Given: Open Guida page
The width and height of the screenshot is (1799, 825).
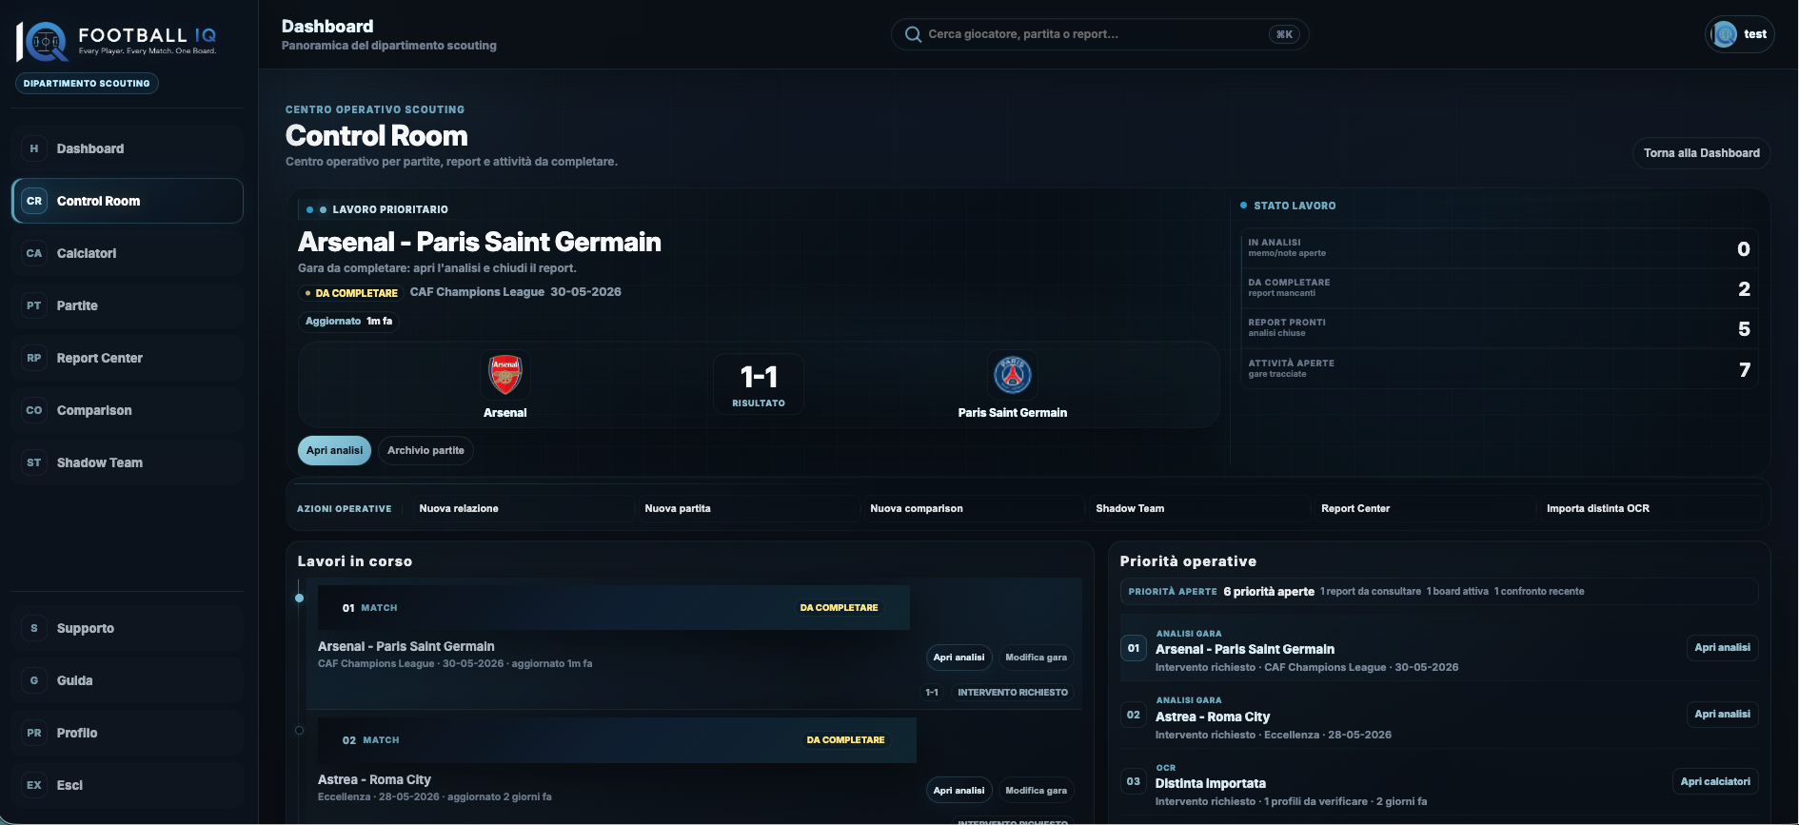Looking at the screenshot, I should [x=128, y=680].
